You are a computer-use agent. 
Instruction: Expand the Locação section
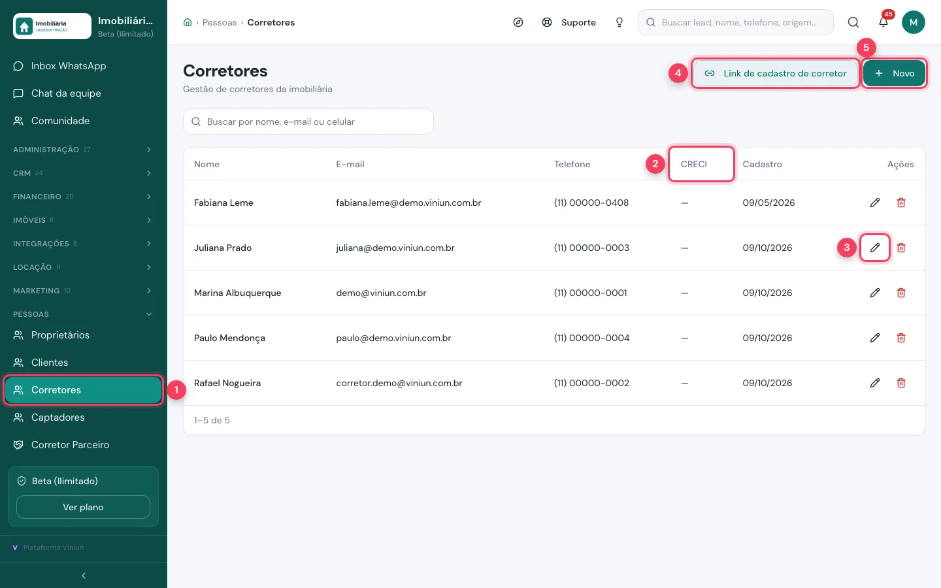point(84,267)
